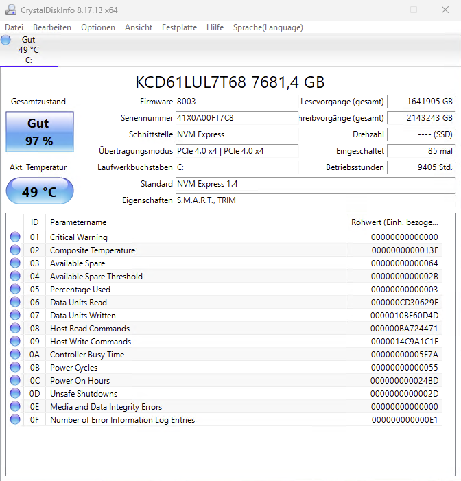Click the Firmware field showing 8003
Image resolution: width=461 pixels, height=481 pixels.
[237, 102]
